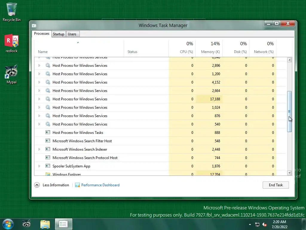Open the network tray icon
306x230 pixels.
pyautogui.click(x=257, y=224)
